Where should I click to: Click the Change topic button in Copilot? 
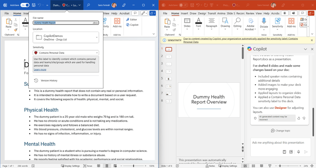[x=281, y=130]
